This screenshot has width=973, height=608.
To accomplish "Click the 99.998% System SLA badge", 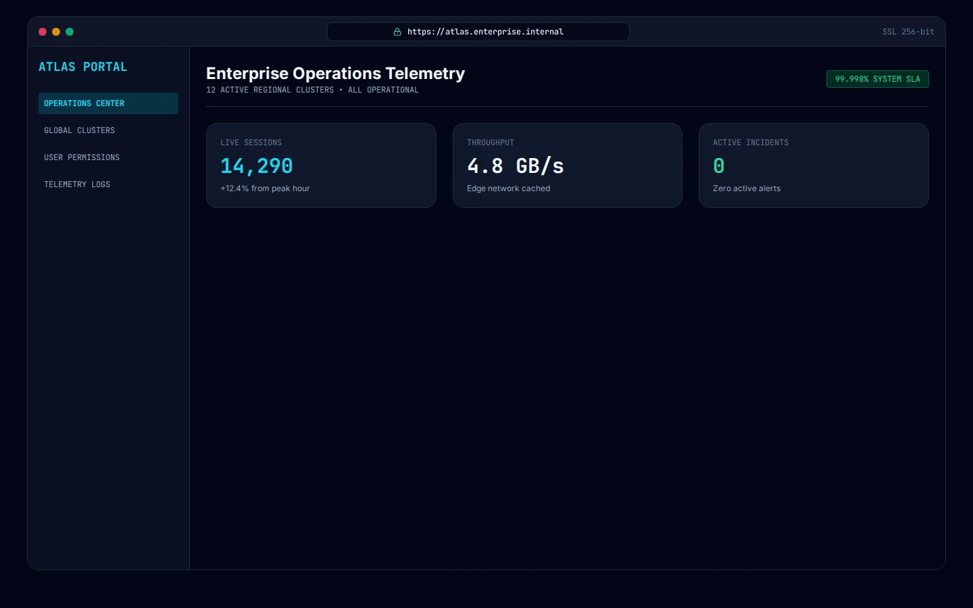I will 878,79.
